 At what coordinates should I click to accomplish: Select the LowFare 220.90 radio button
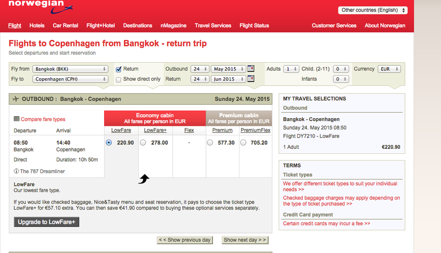pos(109,143)
